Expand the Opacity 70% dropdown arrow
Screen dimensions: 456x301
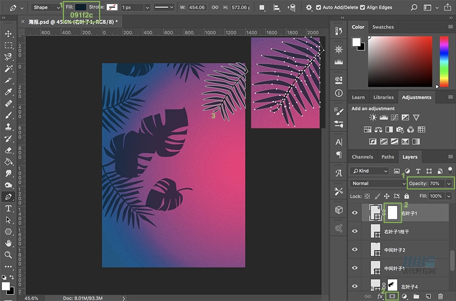coord(449,183)
